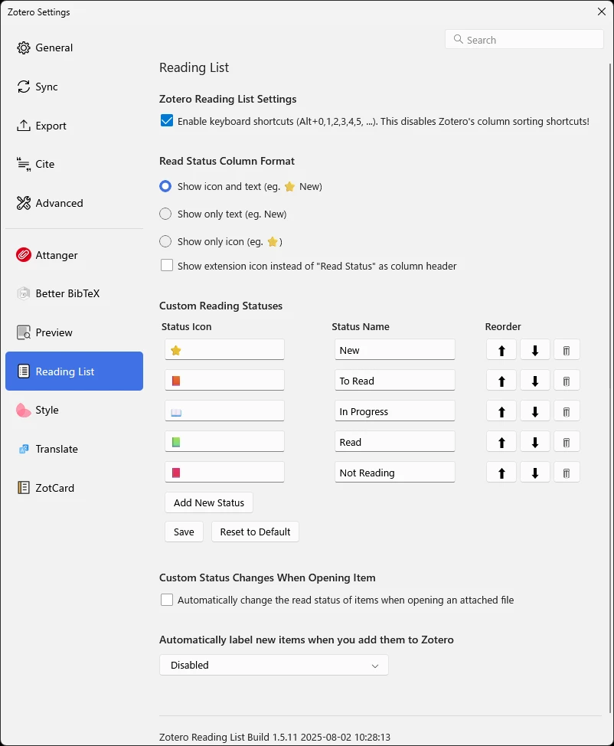Open the Attanger settings pane

(x=56, y=255)
